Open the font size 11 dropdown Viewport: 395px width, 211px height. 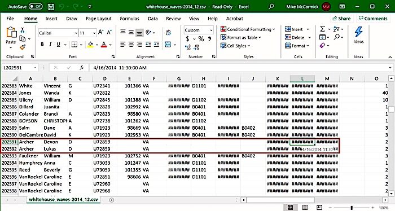(x=94, y=33)
